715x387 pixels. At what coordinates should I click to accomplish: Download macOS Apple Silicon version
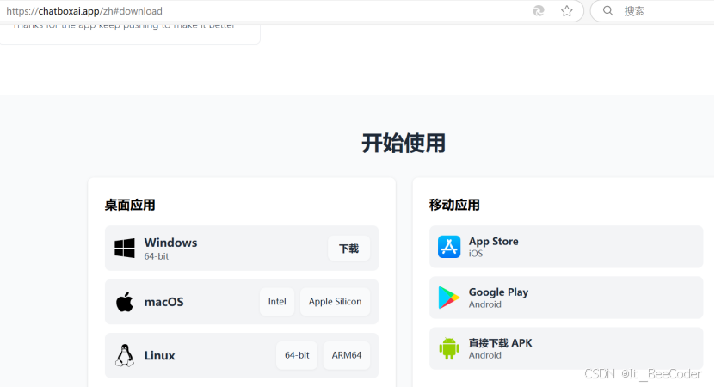point(336,301)
